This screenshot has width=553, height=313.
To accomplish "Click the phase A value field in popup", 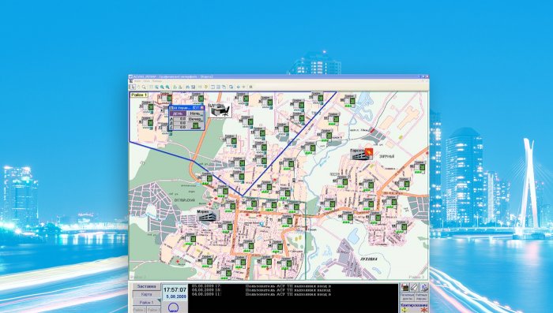I will point(180,118).
